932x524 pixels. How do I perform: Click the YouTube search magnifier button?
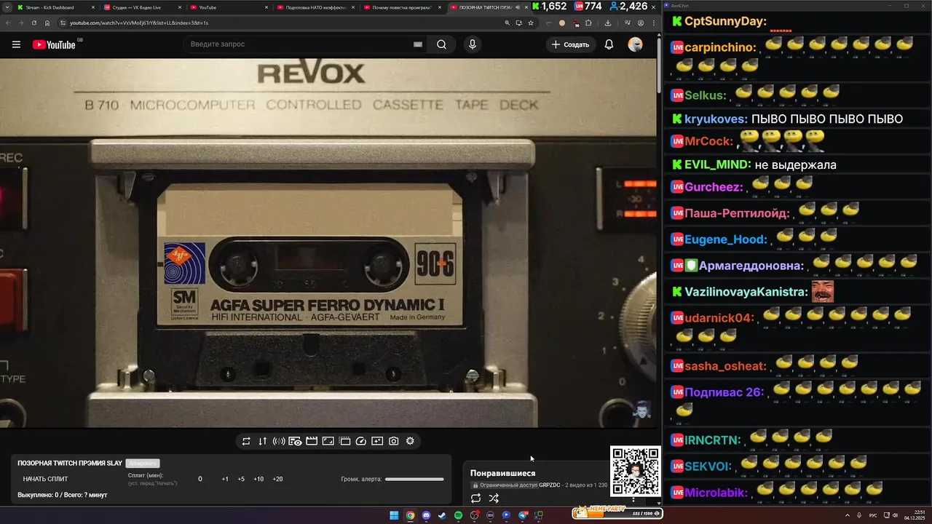click(441, 44)
